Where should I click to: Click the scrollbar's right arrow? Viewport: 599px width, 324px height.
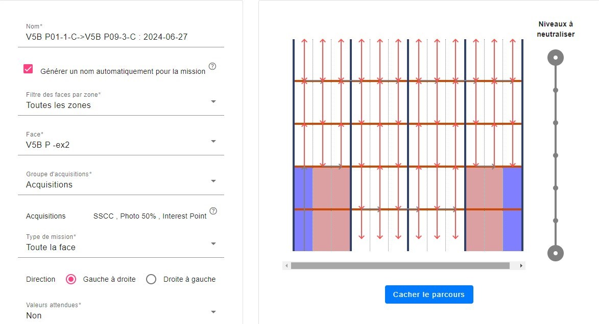[x=521, y=266]
